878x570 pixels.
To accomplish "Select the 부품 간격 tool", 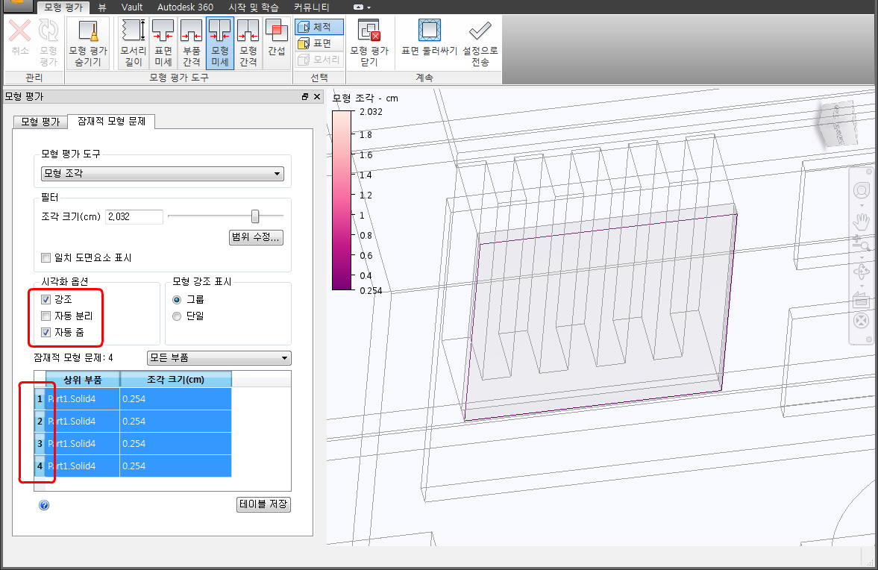I will point(191,43).
